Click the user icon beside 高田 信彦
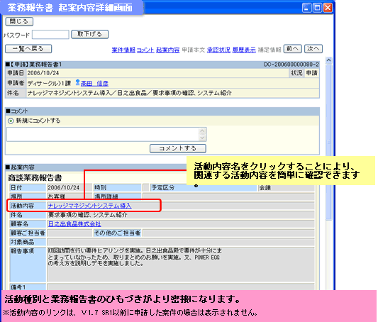Viewport: 378px width, 322px height. click(x=77, y=82)
